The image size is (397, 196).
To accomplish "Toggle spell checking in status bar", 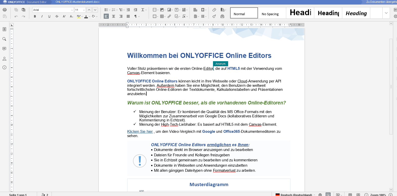I will (328, 194).
